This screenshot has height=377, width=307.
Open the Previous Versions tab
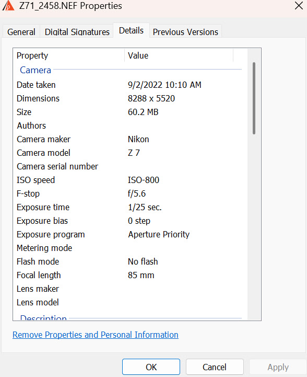(185, 31)
